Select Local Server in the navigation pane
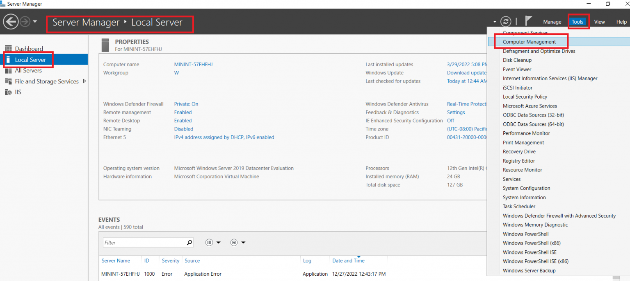Viewport: 630px width, 281px height. [x=28, y=59]
